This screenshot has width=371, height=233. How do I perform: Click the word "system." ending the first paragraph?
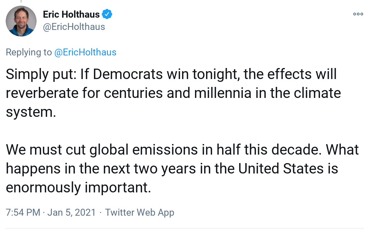(31, 112)
